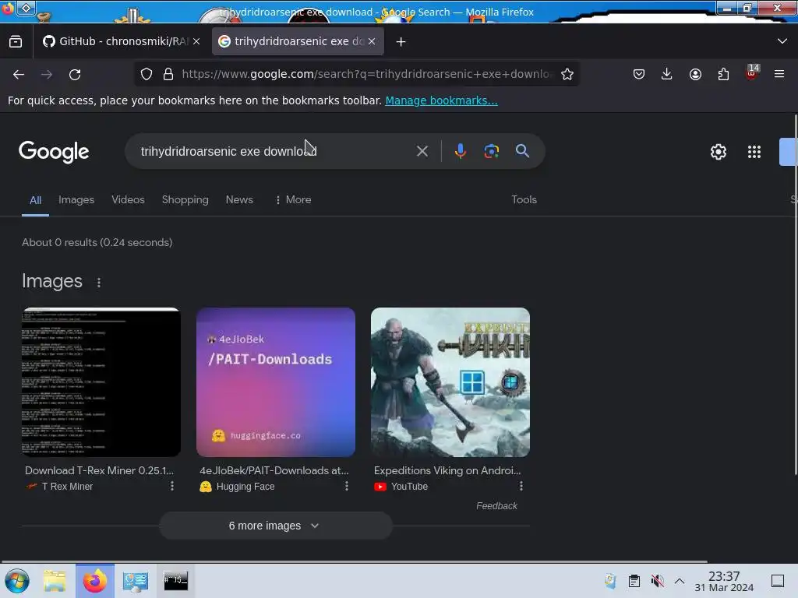Image resolution: width=798 pixels, height=598 pixels.
Task: Click the uBlock extension icon with badge 14
Action: (752, 72)
